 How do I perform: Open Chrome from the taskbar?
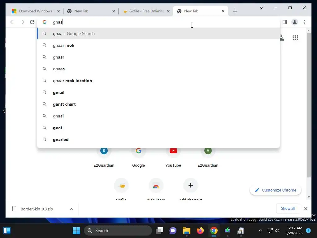214,231
